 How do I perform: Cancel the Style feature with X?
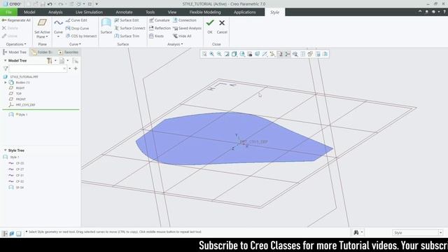pyautogui.click(x=222, y=23)
